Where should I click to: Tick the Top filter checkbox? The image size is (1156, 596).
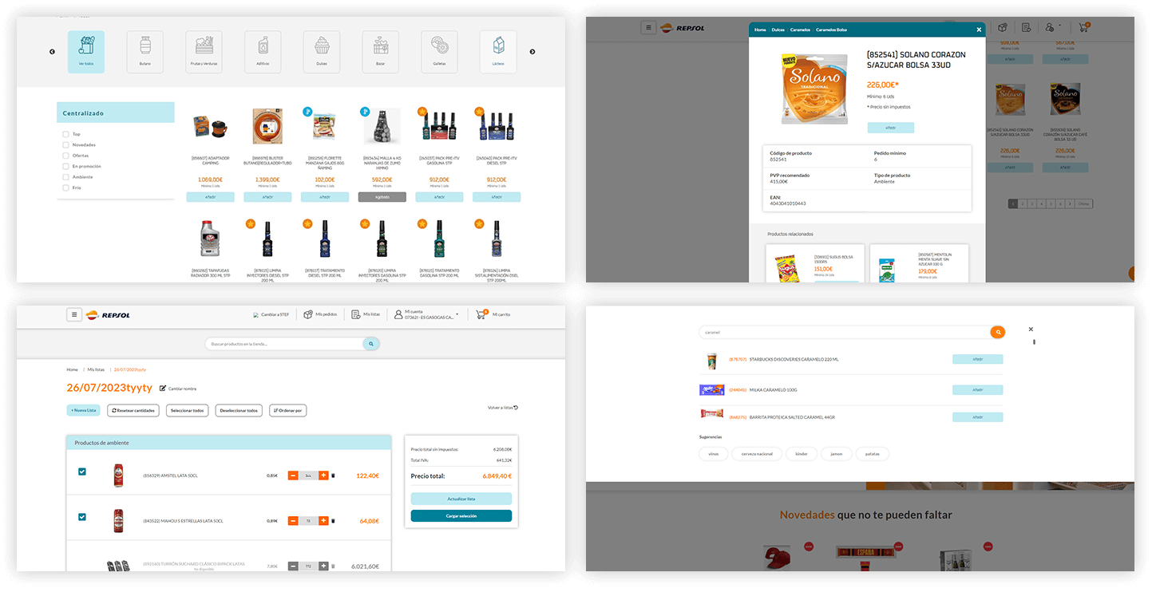click(x=65, y=134)
